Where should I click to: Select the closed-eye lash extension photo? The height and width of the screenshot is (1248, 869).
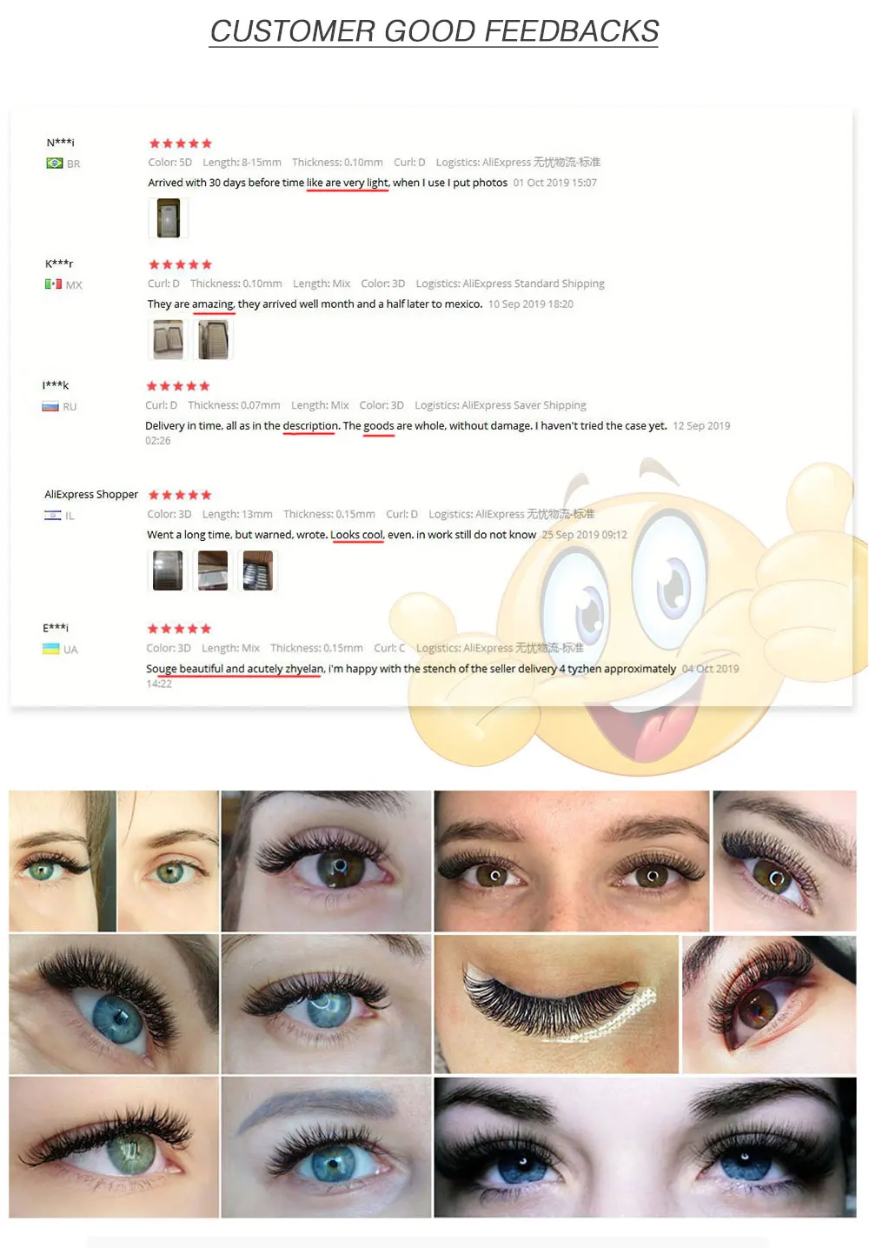556,1004
